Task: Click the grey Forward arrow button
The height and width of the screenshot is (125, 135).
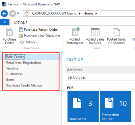Action: tap(12, 14)
